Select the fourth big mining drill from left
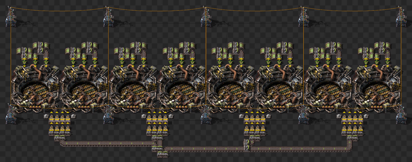The image size is (412, 162). tap(182, 89)
